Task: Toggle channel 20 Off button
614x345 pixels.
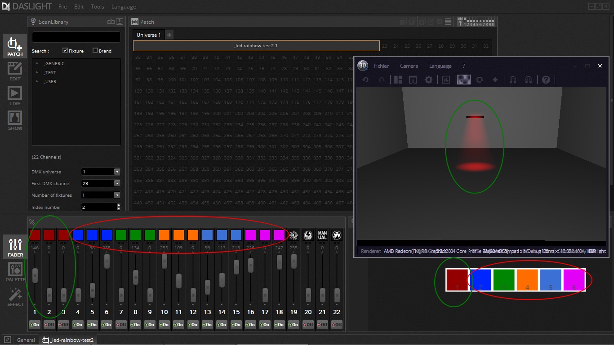Action: 308,324
